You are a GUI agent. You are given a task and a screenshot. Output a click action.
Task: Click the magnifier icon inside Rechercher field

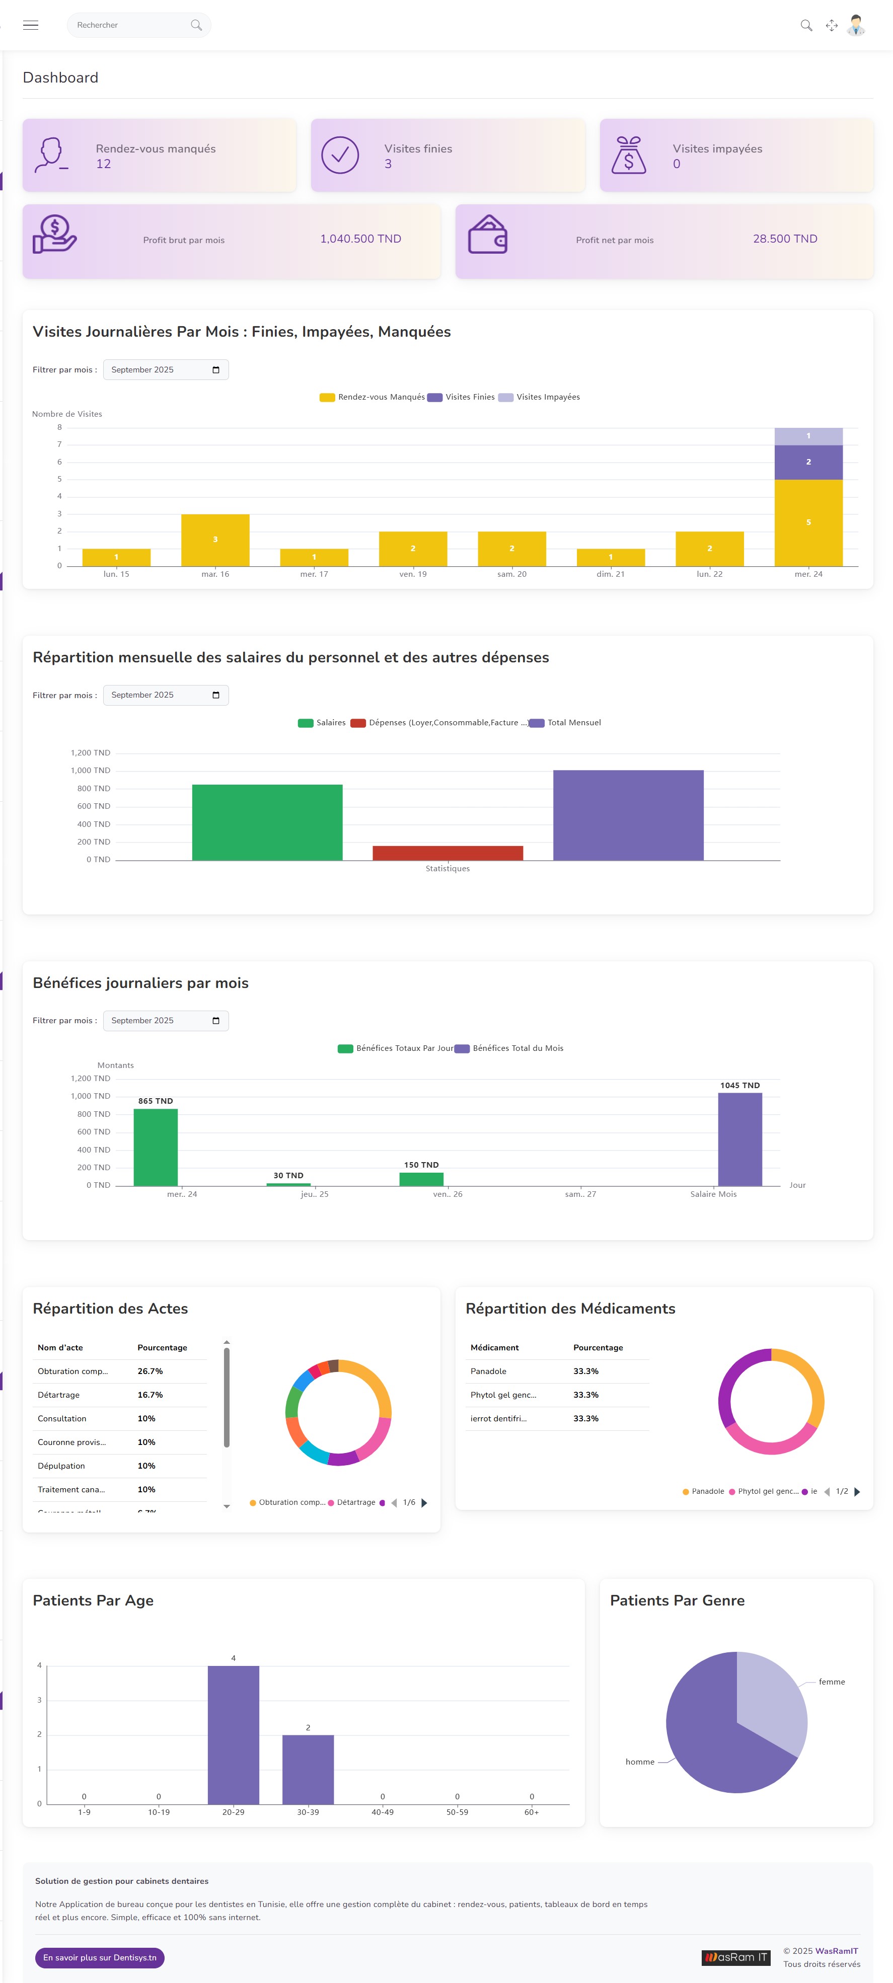pos(196,25)
